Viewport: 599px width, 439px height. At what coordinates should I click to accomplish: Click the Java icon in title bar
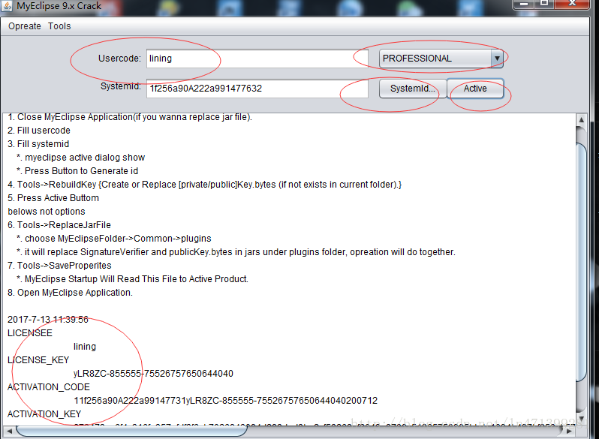(x=7, y=6)
